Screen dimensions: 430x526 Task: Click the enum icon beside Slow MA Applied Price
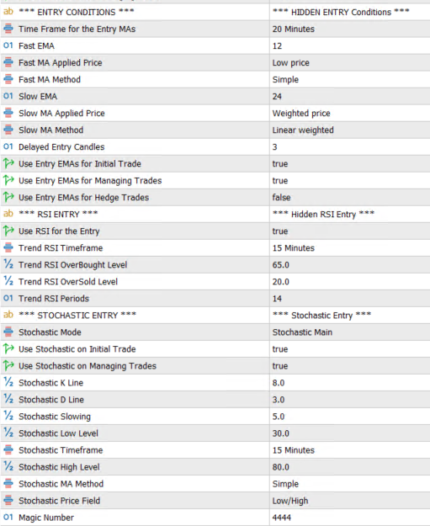tap(8, 113)
